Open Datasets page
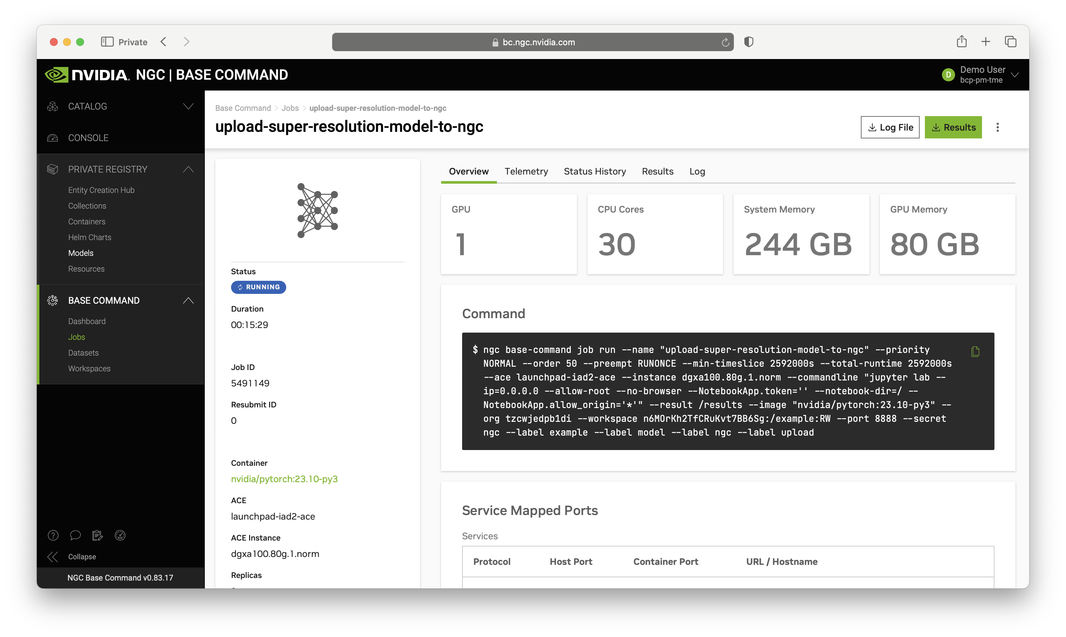The image size is (1066, 637). (x=83, y=353)
